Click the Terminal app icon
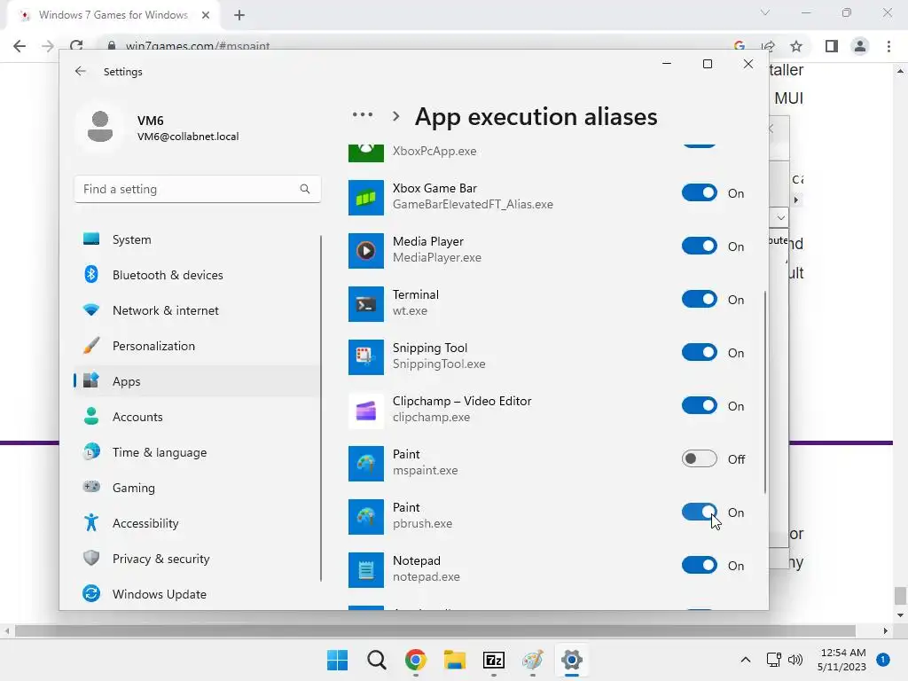The height and width of the screenshot is (681, 908). pos(366,304)
